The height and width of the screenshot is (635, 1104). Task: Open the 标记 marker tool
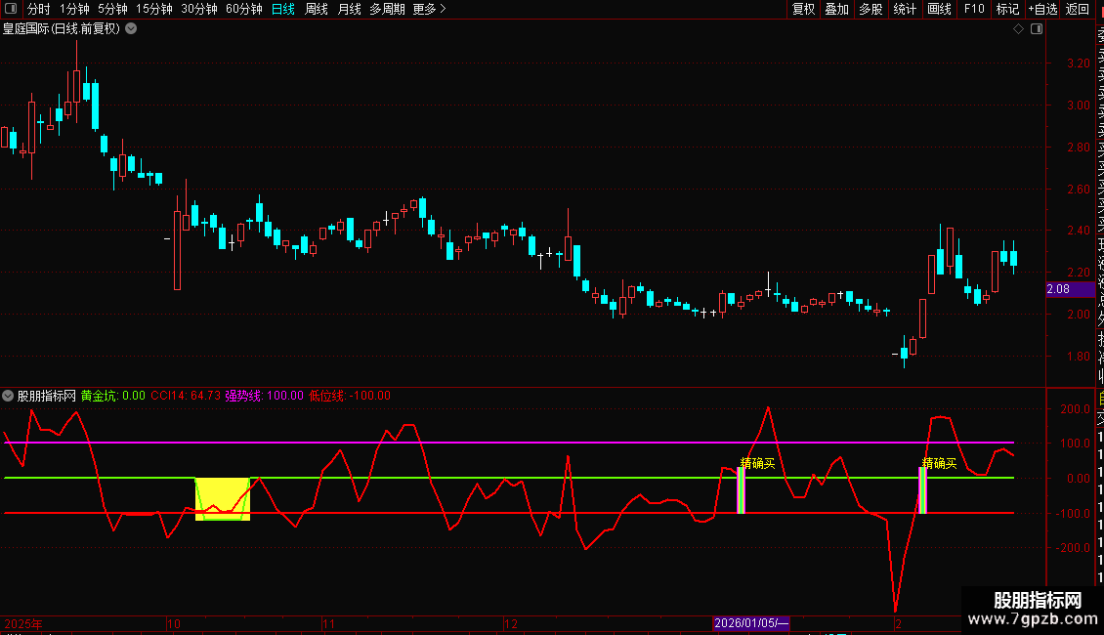pos(1007,10)
